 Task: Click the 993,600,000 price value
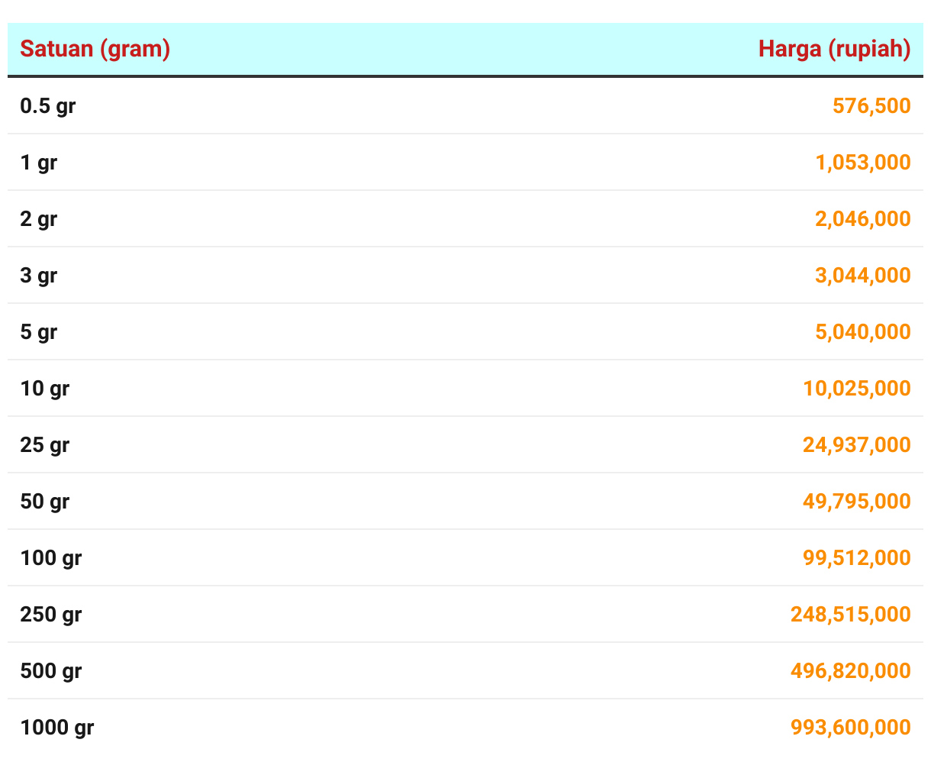click(x=851, y=727)
